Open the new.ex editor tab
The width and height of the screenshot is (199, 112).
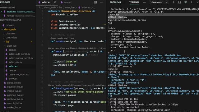click(x=68, y=2)
